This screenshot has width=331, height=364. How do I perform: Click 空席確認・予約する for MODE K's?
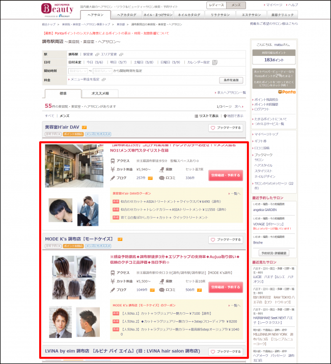226,287
